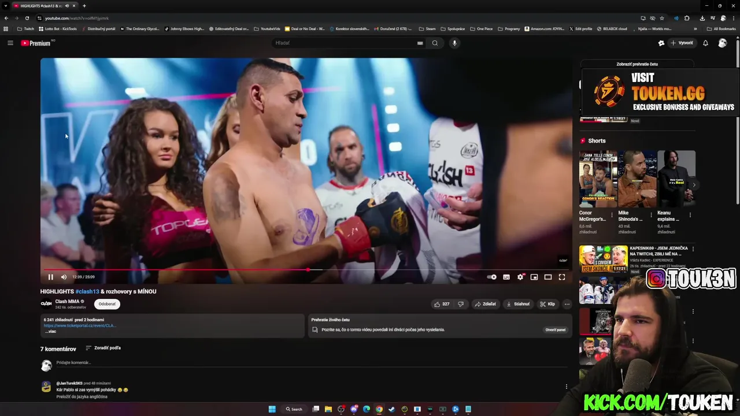Open a new tab with the plus

tap(84, 6)
